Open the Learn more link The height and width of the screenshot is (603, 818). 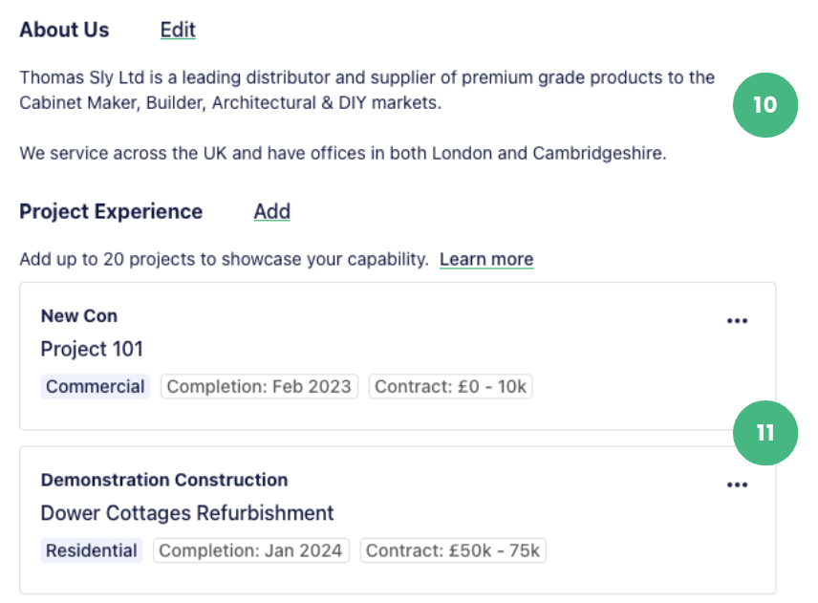[486, 259]
